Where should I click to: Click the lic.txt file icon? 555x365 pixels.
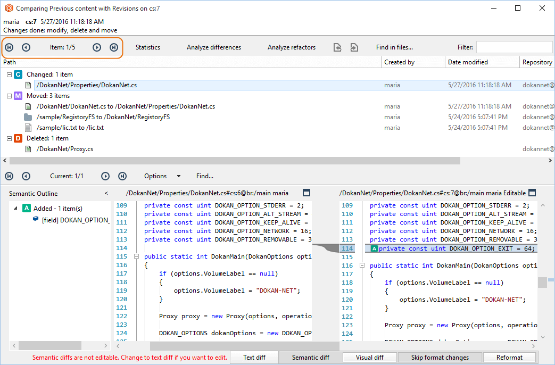pos(28,128)
